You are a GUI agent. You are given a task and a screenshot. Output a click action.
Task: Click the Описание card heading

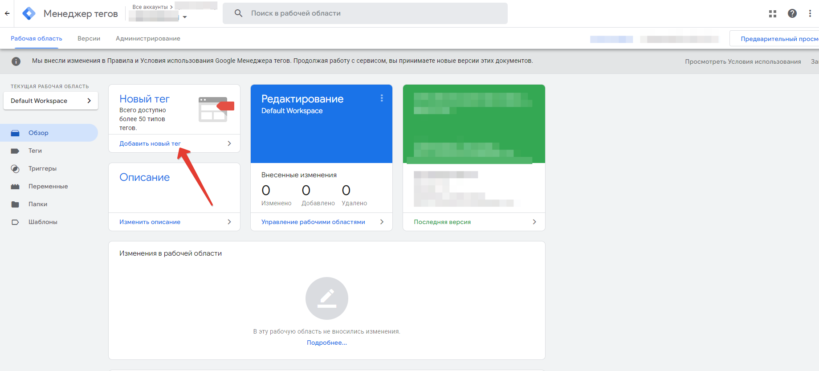(144, 177)
